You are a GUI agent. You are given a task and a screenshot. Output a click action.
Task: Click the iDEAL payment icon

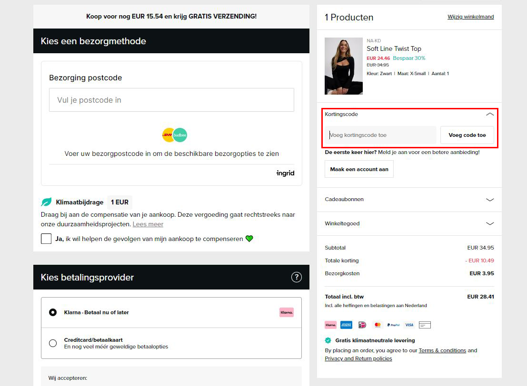click(x=362, y=325)
